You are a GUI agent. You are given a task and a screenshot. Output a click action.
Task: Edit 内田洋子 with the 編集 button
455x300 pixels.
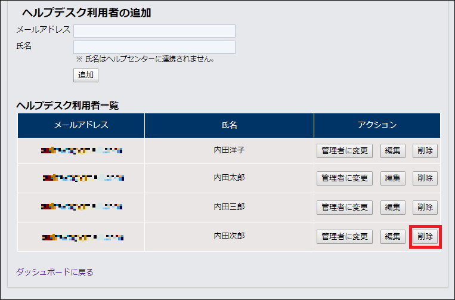pyautogui.click(x=393, y=150)
